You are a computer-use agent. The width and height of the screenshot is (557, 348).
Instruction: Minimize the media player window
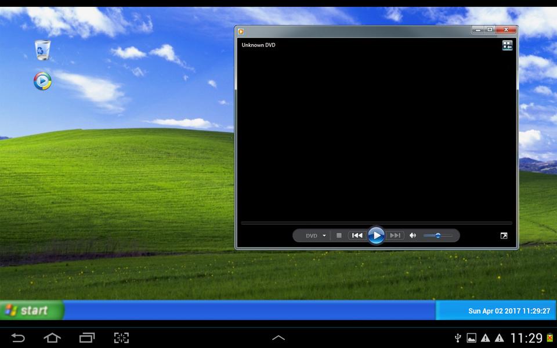(x=478, y=30)
